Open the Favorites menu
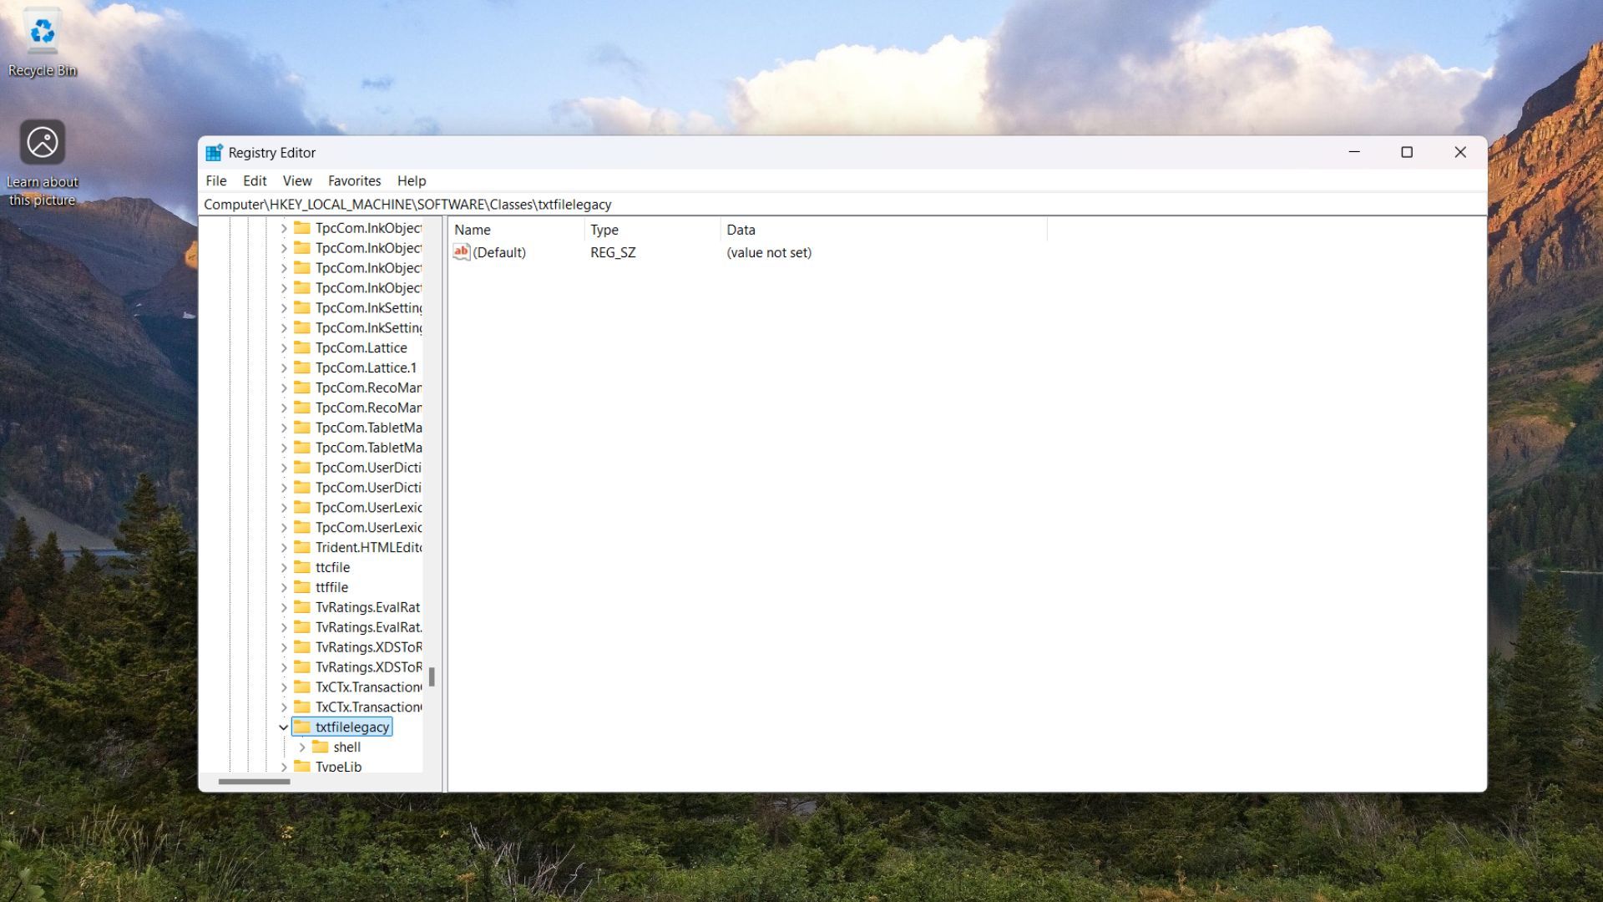 [354, 180]
